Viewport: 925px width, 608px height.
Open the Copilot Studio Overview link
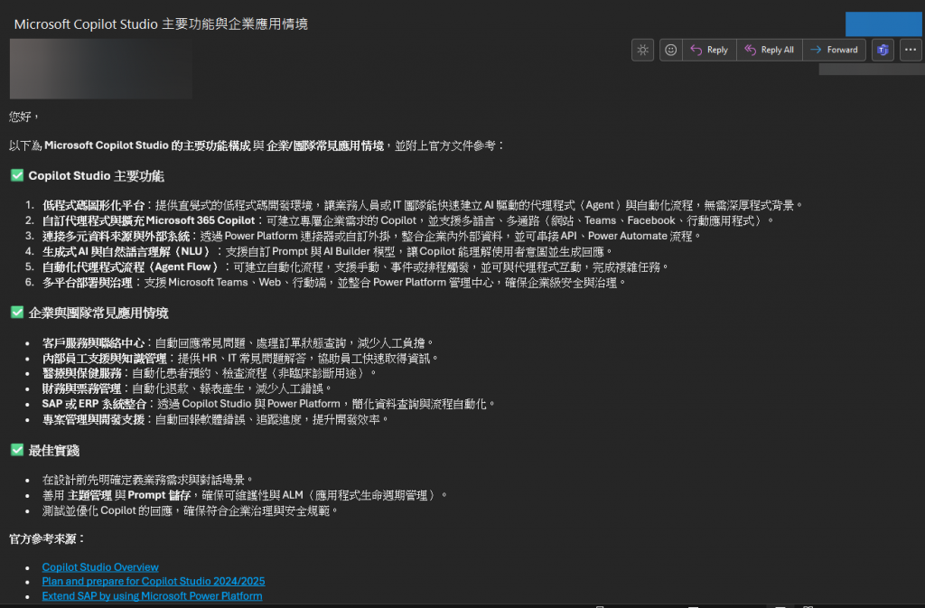click(x=100, y=566)
